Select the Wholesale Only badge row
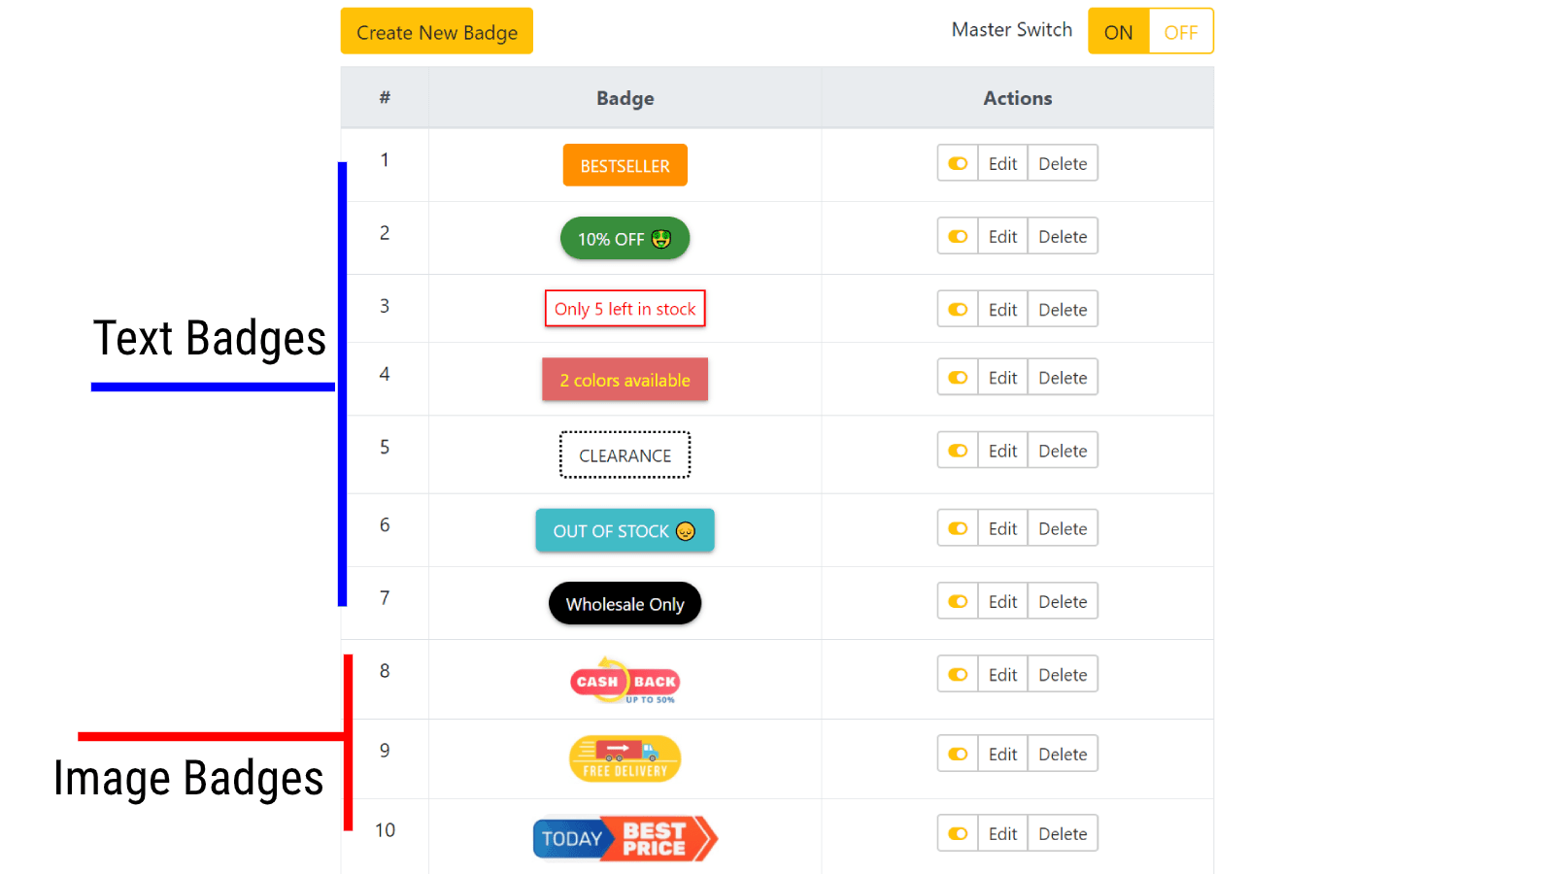The height and width of the screenshot is (874, 1554). pyautogui.click(x=625, y=603)
